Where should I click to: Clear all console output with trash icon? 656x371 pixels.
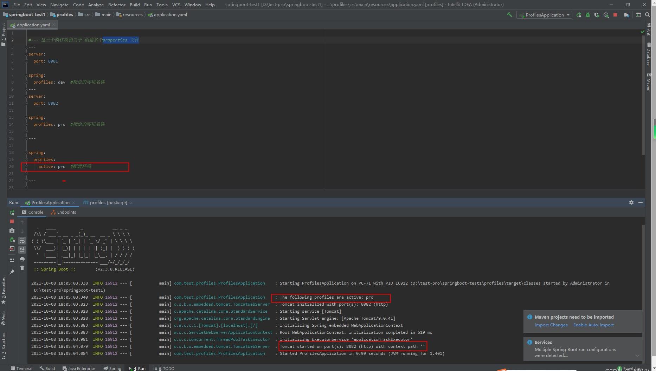coord(22,268)
